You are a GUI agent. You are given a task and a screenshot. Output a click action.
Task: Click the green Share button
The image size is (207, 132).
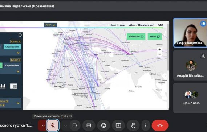coord(155,37)
